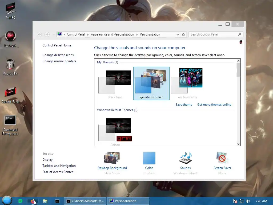Click the Forward navigation arrow

(47, 34)
